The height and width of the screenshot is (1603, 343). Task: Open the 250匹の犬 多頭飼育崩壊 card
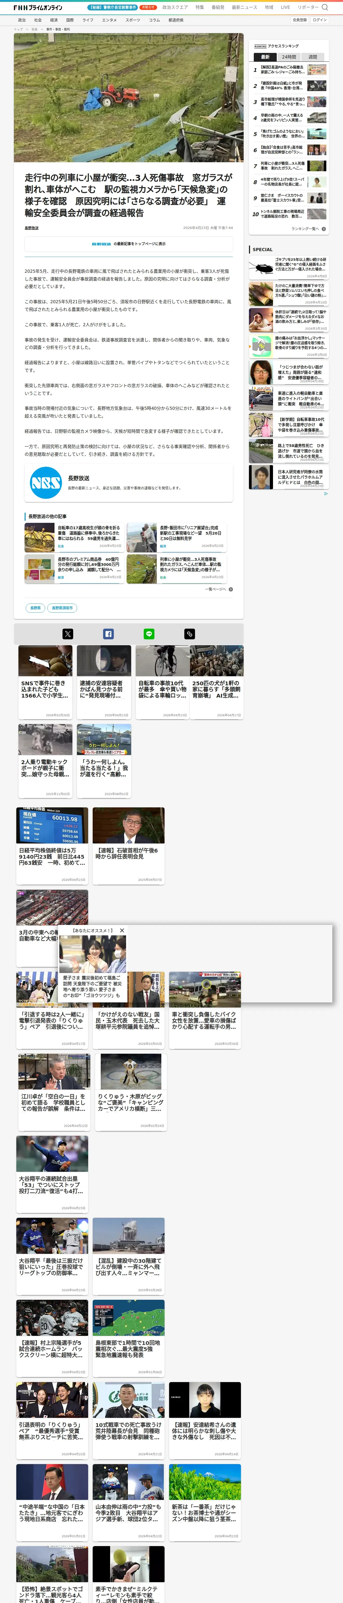click(x=217, y=682)
